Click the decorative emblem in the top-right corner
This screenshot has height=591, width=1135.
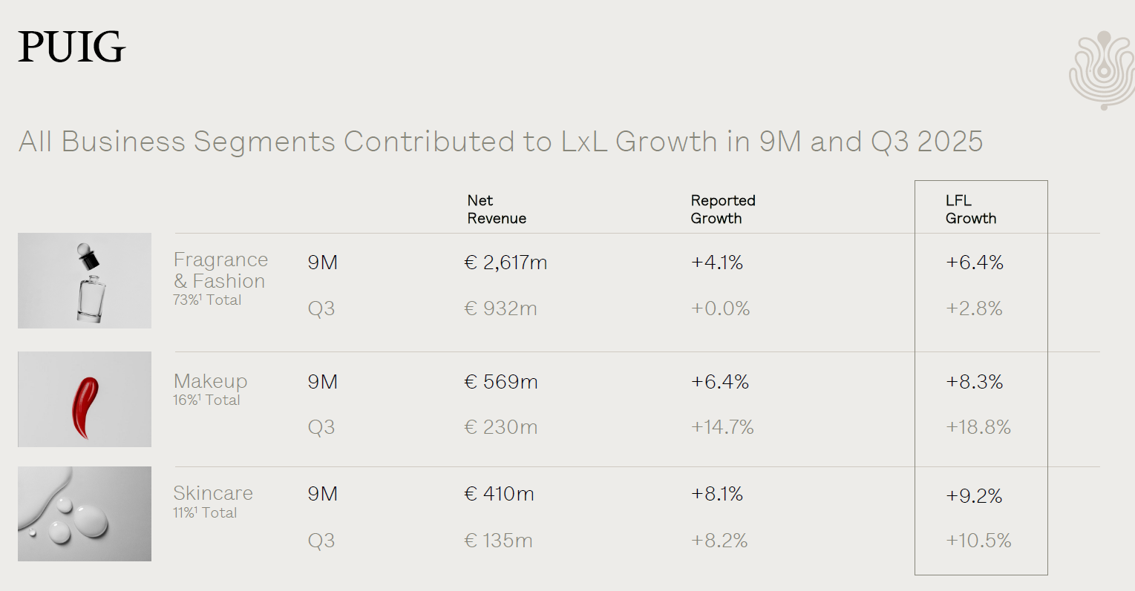point(1102,71)
